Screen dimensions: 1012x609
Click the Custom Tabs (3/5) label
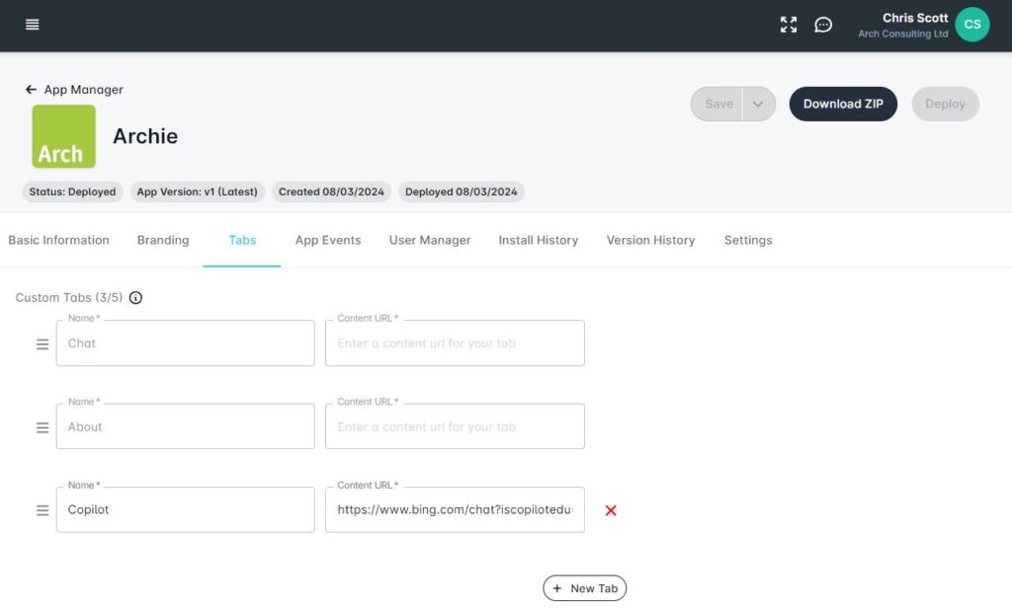[69, 298]
